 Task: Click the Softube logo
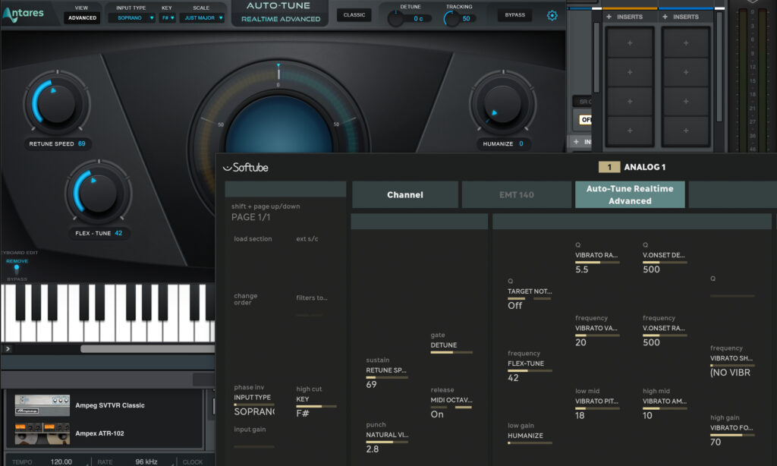(x=246, y=168)
